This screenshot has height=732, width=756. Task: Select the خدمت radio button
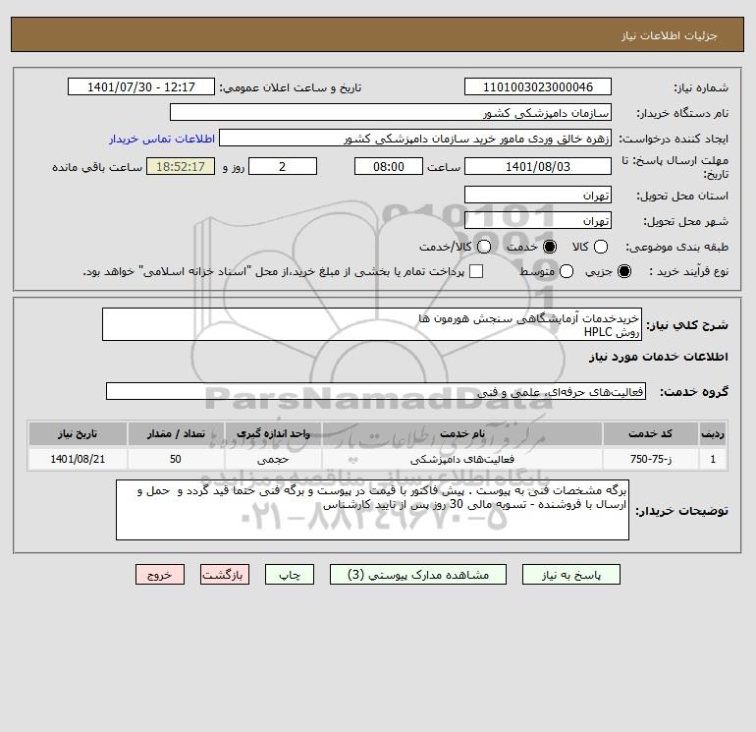(x=549, y=247)
